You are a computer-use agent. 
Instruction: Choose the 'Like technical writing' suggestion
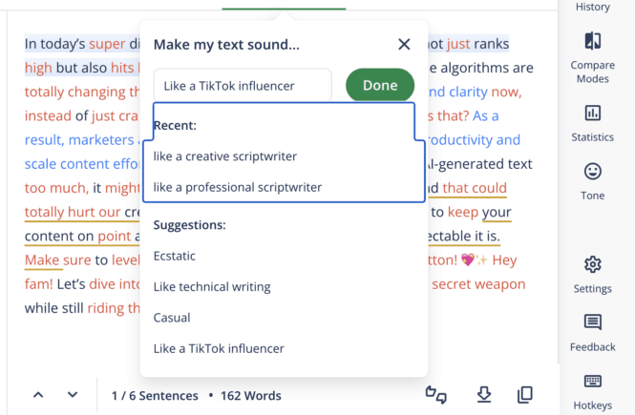coord(212,286)
